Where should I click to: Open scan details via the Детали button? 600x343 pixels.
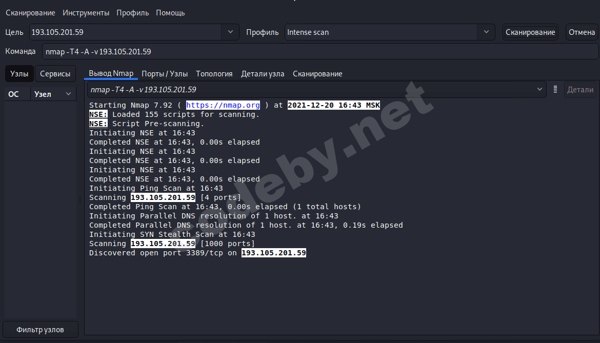point(580,89)
